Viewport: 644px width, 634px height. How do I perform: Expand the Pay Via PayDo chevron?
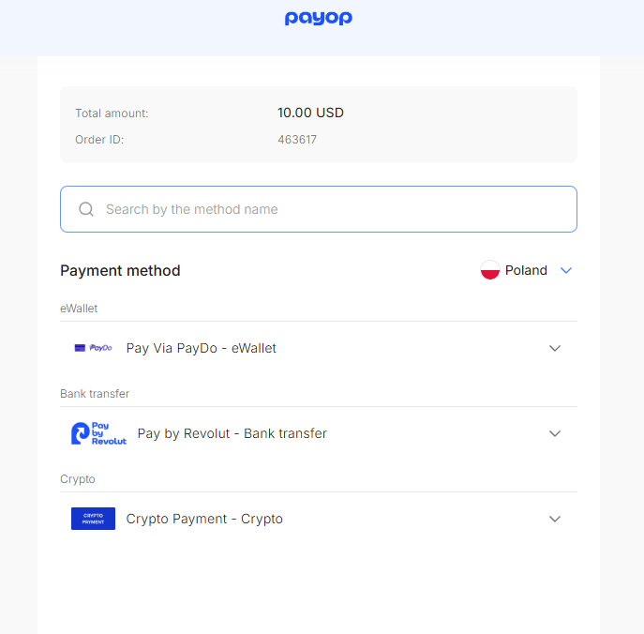pos(555,349)
